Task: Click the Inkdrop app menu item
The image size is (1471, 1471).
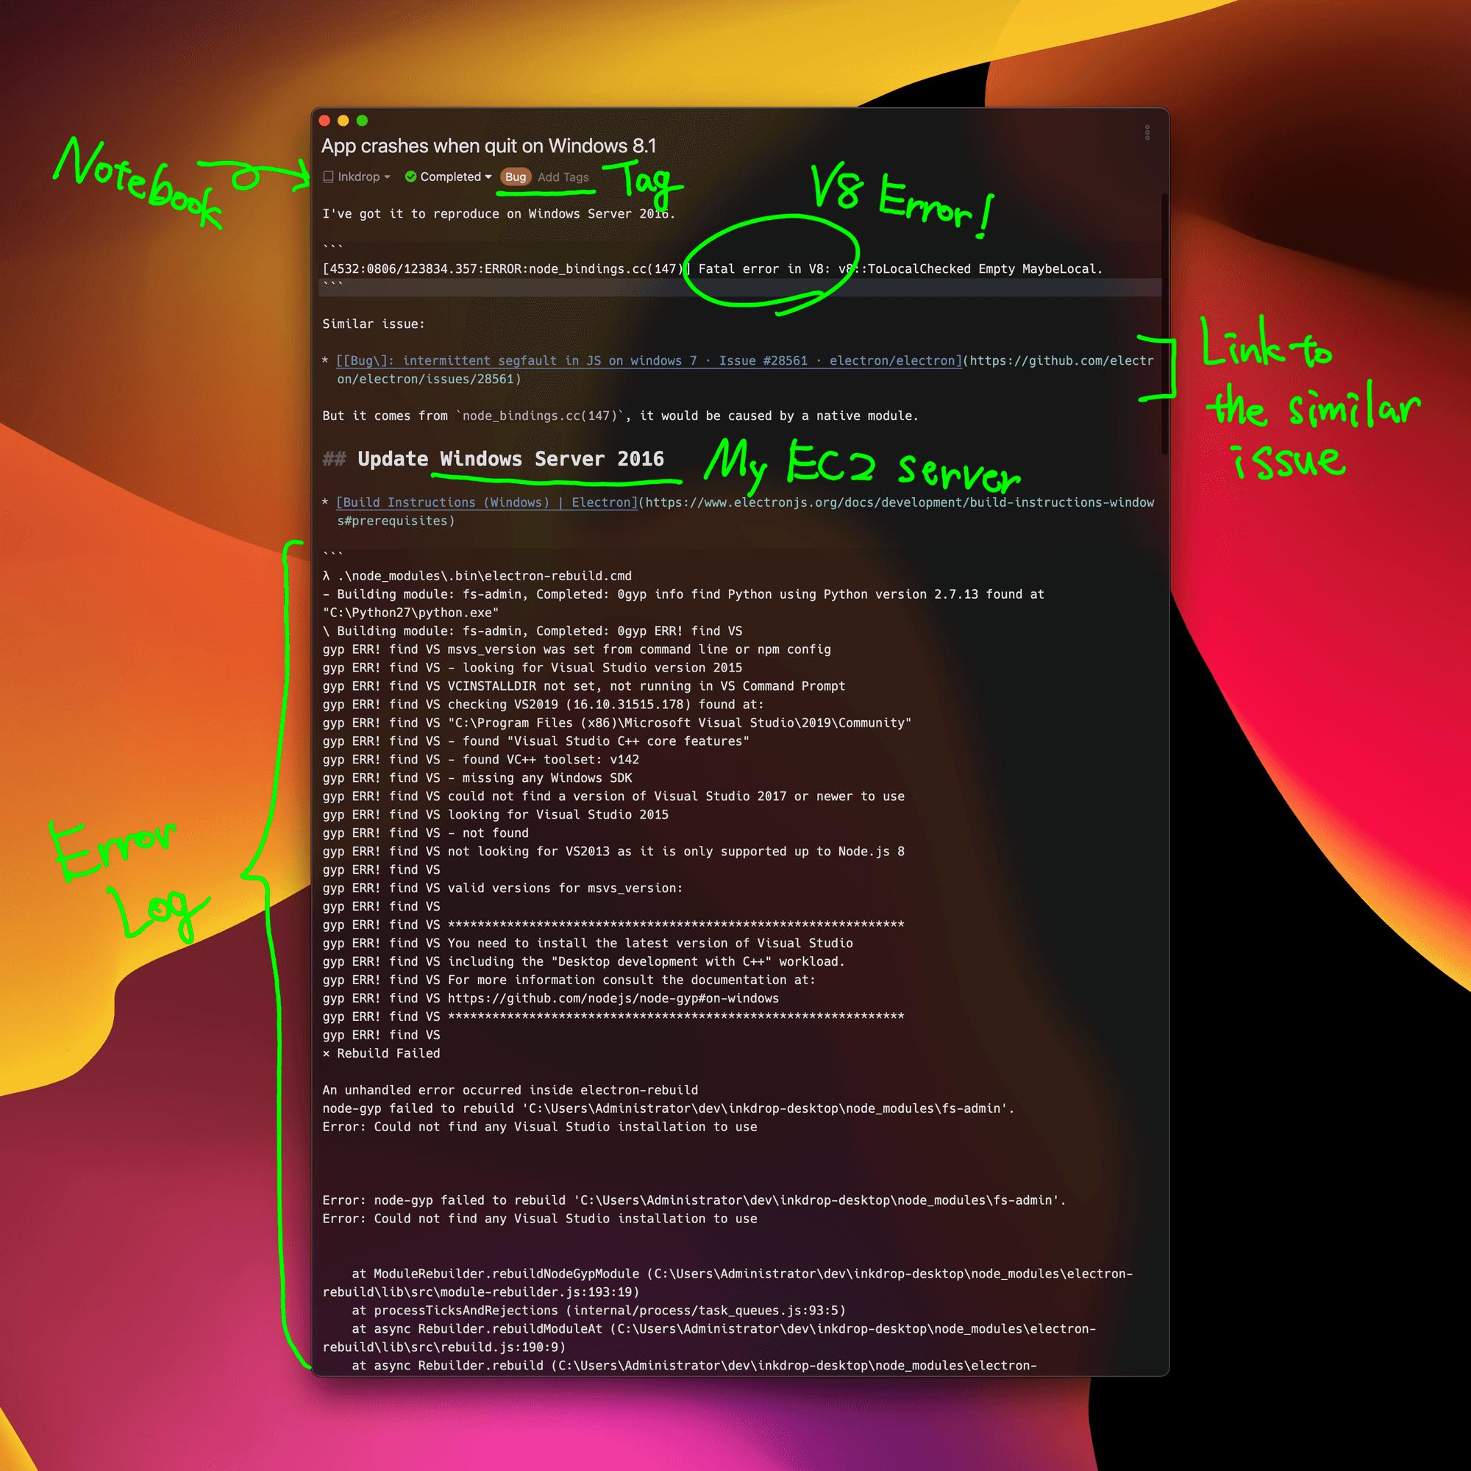Action: pyautogui.click(x=348, y=178)
